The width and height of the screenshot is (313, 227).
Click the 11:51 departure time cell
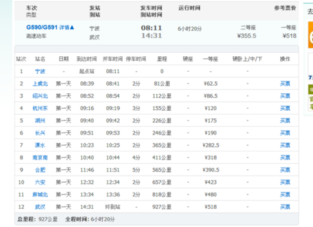coord(113,170)
